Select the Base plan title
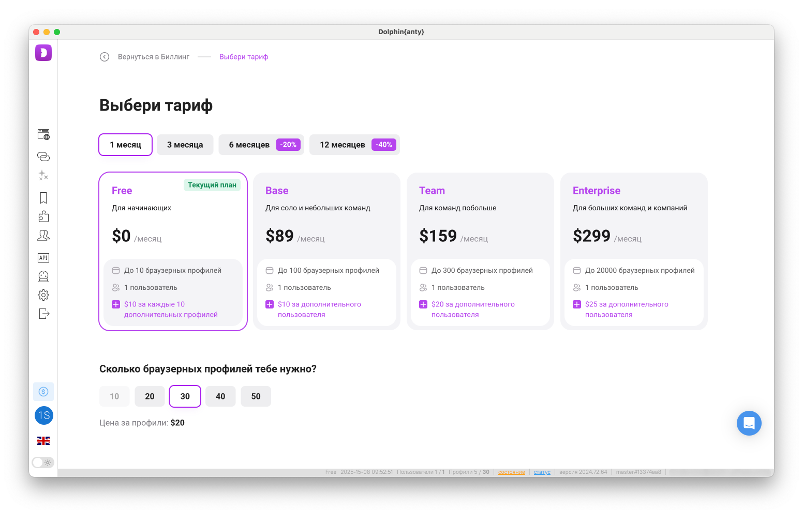Image resolution: width=803 pixels, height=510 pixels. (x=277, y=191)
